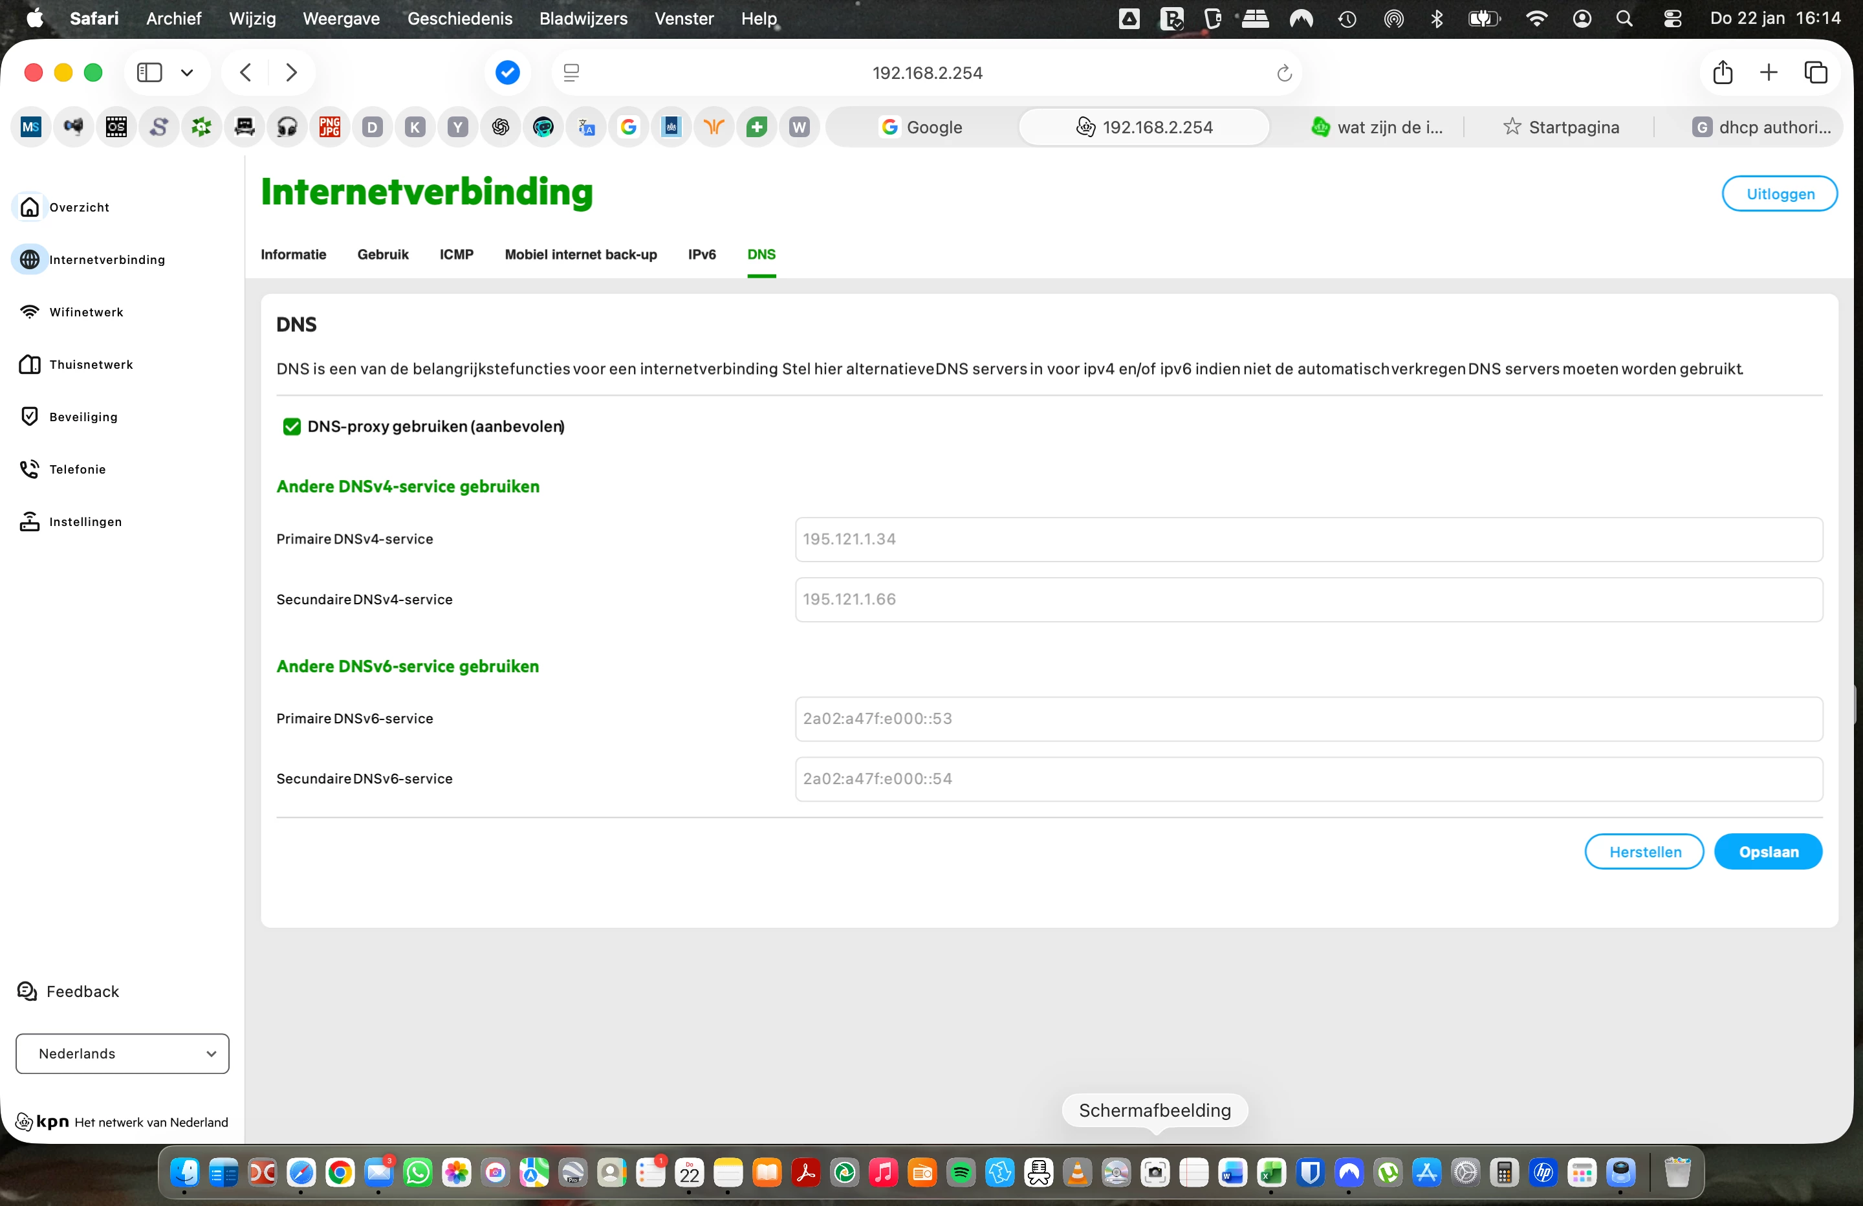Click Thuisnetwerk icon in sidebar
The width and height of the screenshot is (1863, 1206).
coord(30,364)
